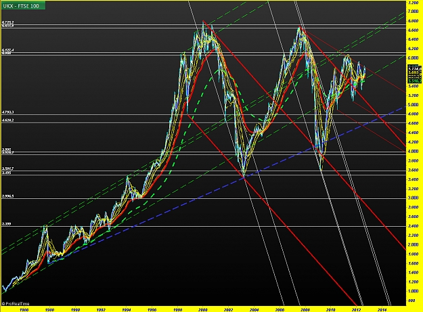Select the 1988 year label on time axis
The width and height of the screenshot is (423, 312).
(49, 310)
